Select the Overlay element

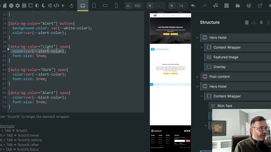(238, 67)
